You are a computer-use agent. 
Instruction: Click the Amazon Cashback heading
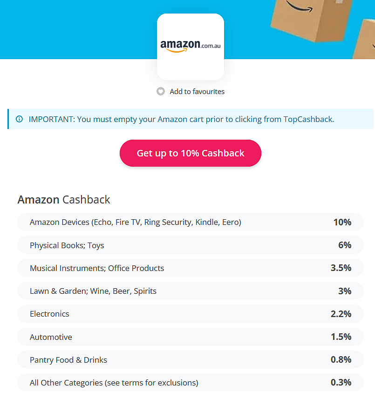64,199
